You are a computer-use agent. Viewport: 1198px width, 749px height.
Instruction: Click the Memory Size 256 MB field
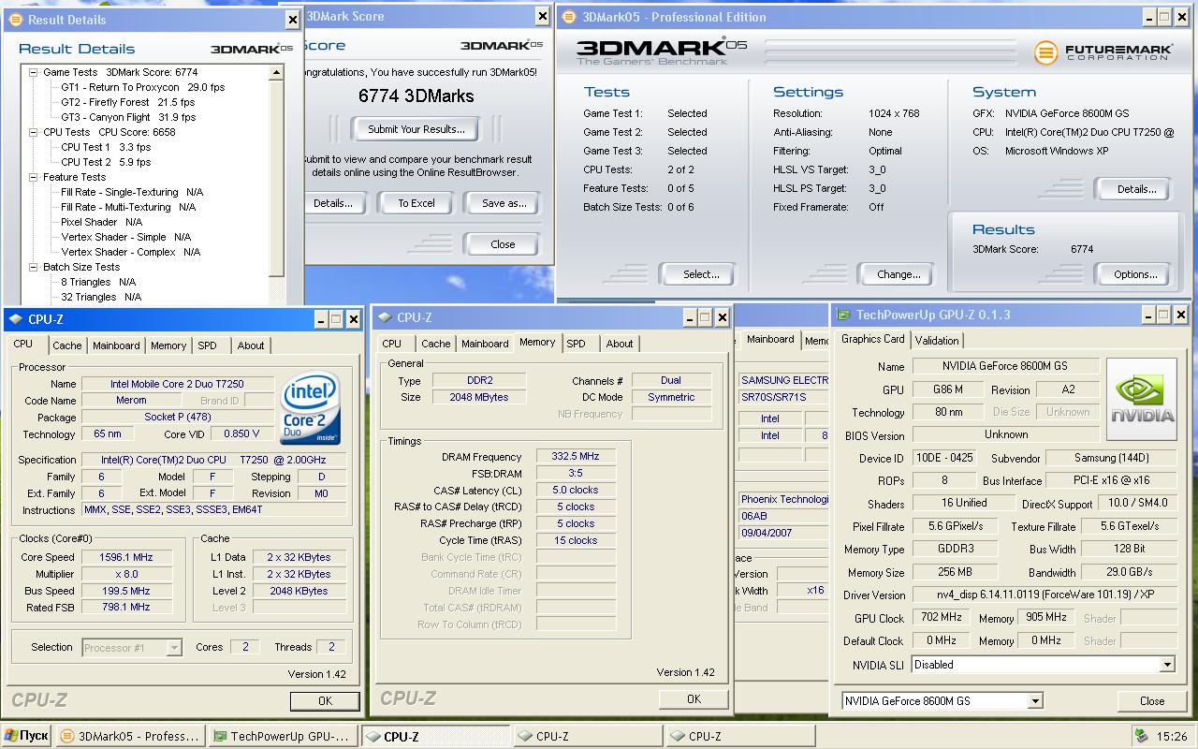[954, 572]
